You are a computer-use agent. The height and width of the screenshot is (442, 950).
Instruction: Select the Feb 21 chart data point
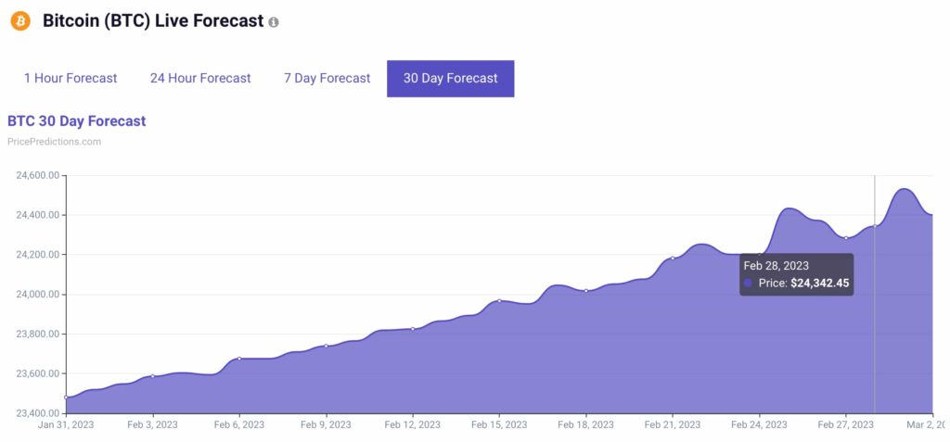click(673, 258)
